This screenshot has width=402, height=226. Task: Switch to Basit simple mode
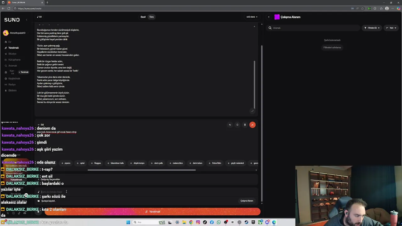[x=143, y=17]
